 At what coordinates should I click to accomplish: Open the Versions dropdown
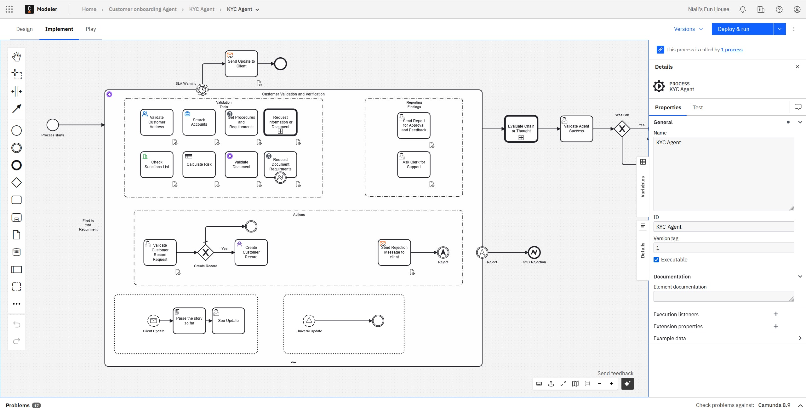tap(688, 29)
